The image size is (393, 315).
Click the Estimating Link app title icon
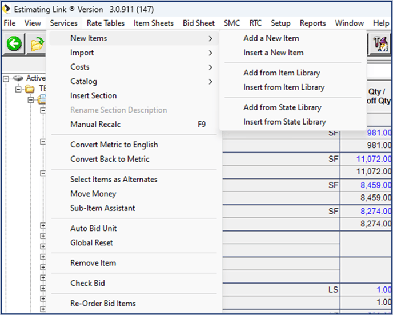(6, 9)
